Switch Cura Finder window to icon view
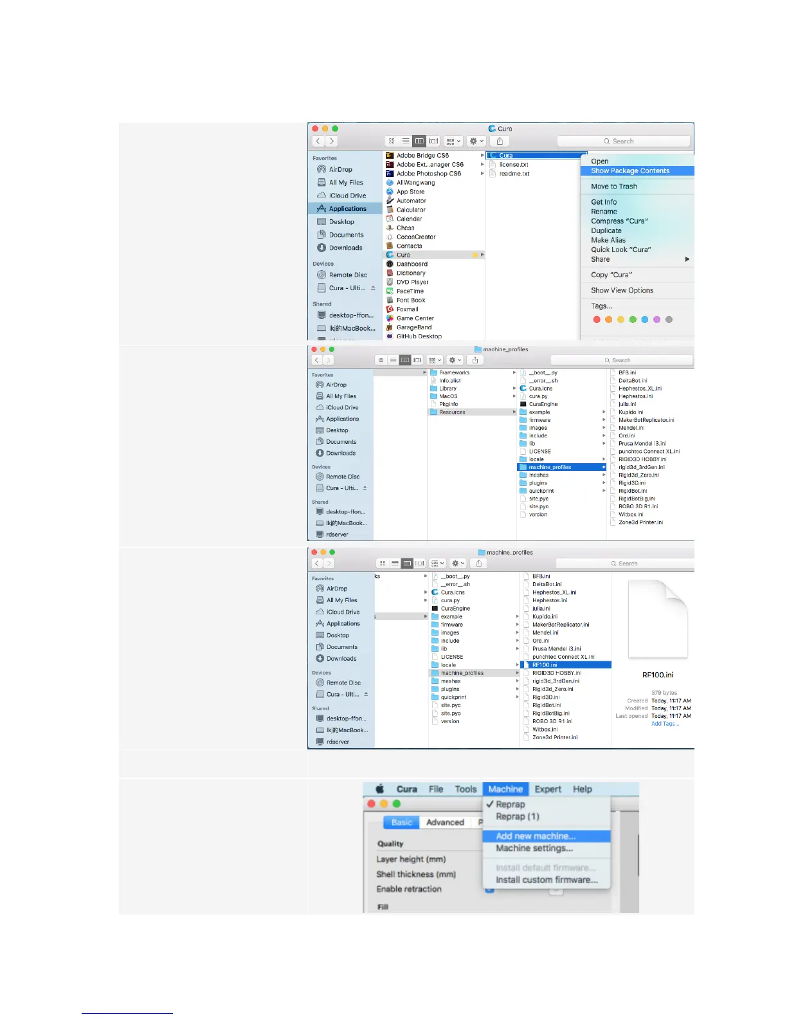Image resolution: width=787 pixels, height=1019 pixels. point(392,141)
